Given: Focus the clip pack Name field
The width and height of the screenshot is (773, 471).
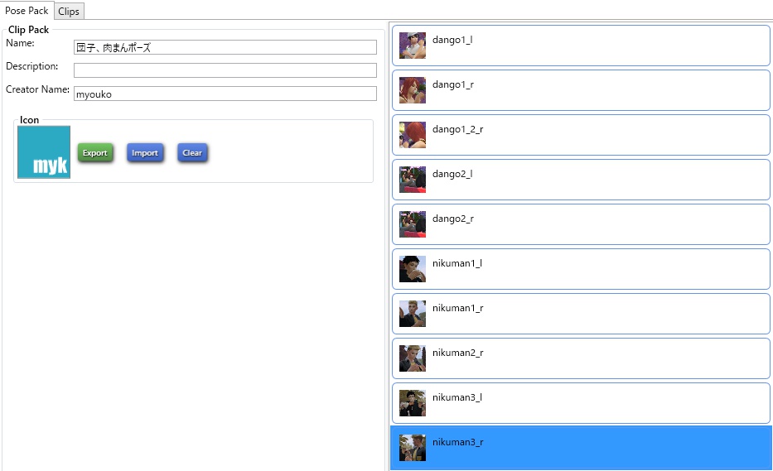Looking at the screenshot, I should coord(225,47).
